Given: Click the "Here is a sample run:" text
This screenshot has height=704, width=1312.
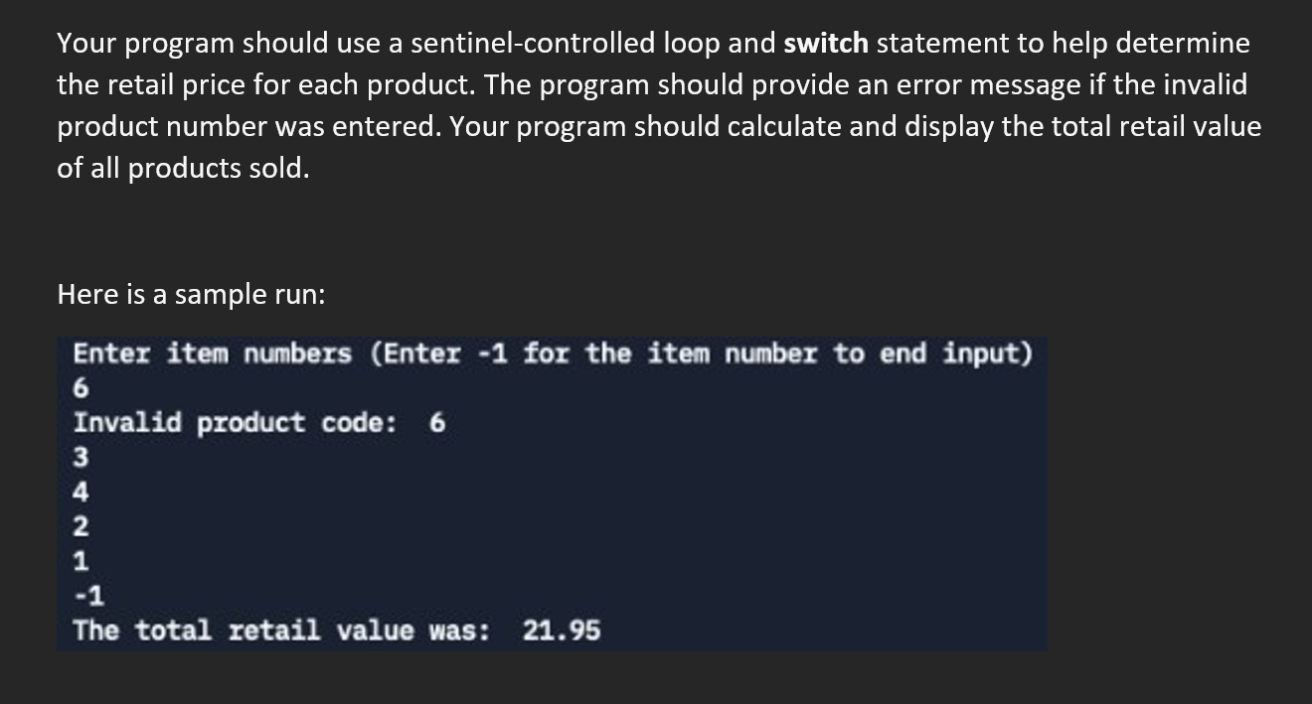Looking at the screenshot, I should click(191, 294).
